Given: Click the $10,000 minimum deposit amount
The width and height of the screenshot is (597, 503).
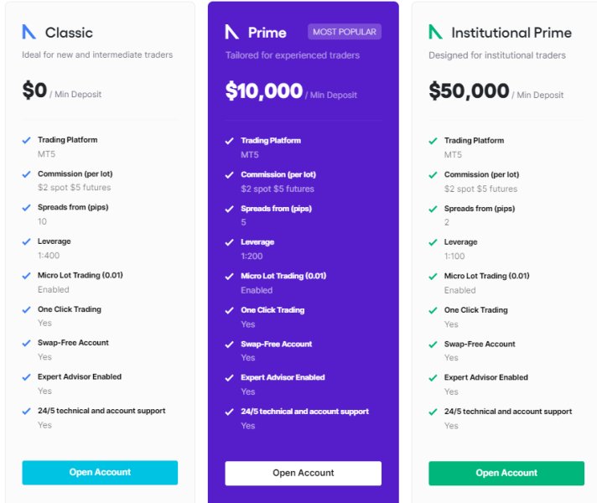Looking at the screenshot, I should point(264,91).
